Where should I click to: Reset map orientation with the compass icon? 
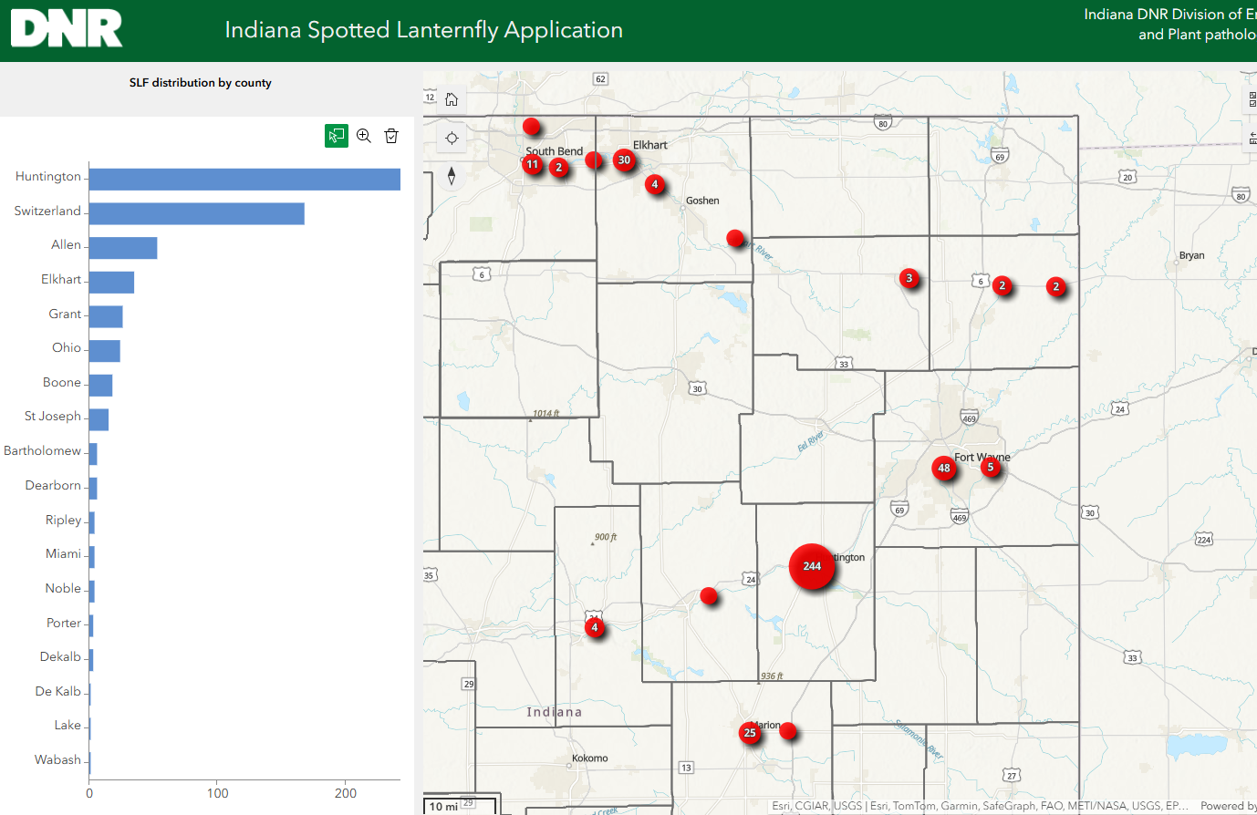point(452,176)
